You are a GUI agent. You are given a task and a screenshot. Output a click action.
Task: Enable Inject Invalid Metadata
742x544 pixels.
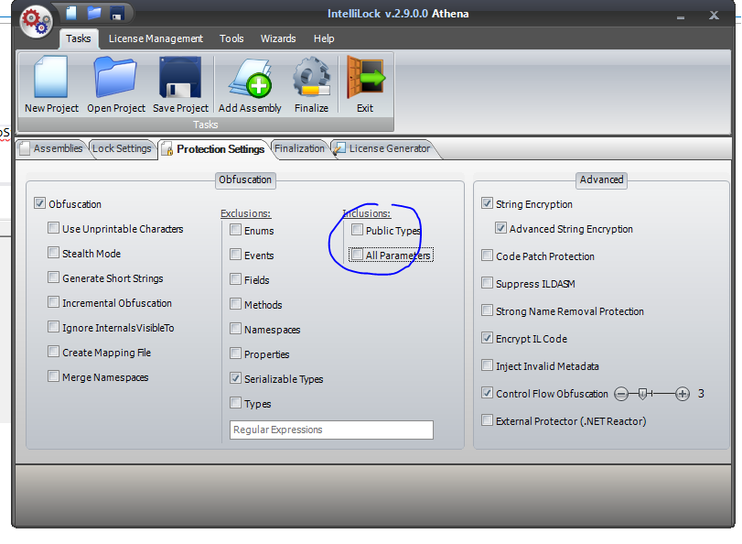coord(487,365)
